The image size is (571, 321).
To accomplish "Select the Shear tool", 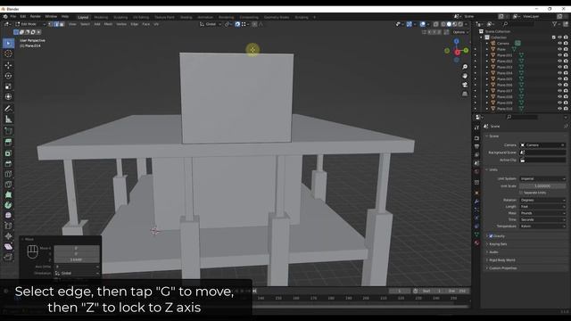I will point(8,247).
